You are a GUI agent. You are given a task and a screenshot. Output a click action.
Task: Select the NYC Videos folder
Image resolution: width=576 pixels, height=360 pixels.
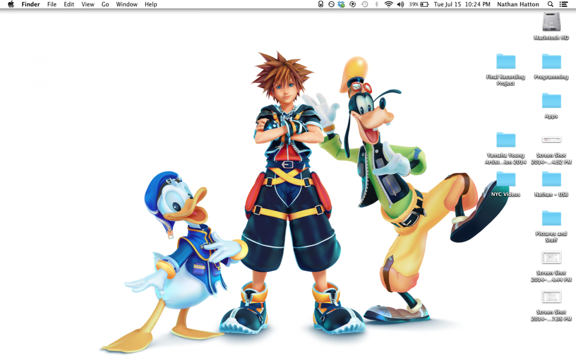point(505,179)
